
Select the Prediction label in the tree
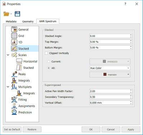click(25, 112)
